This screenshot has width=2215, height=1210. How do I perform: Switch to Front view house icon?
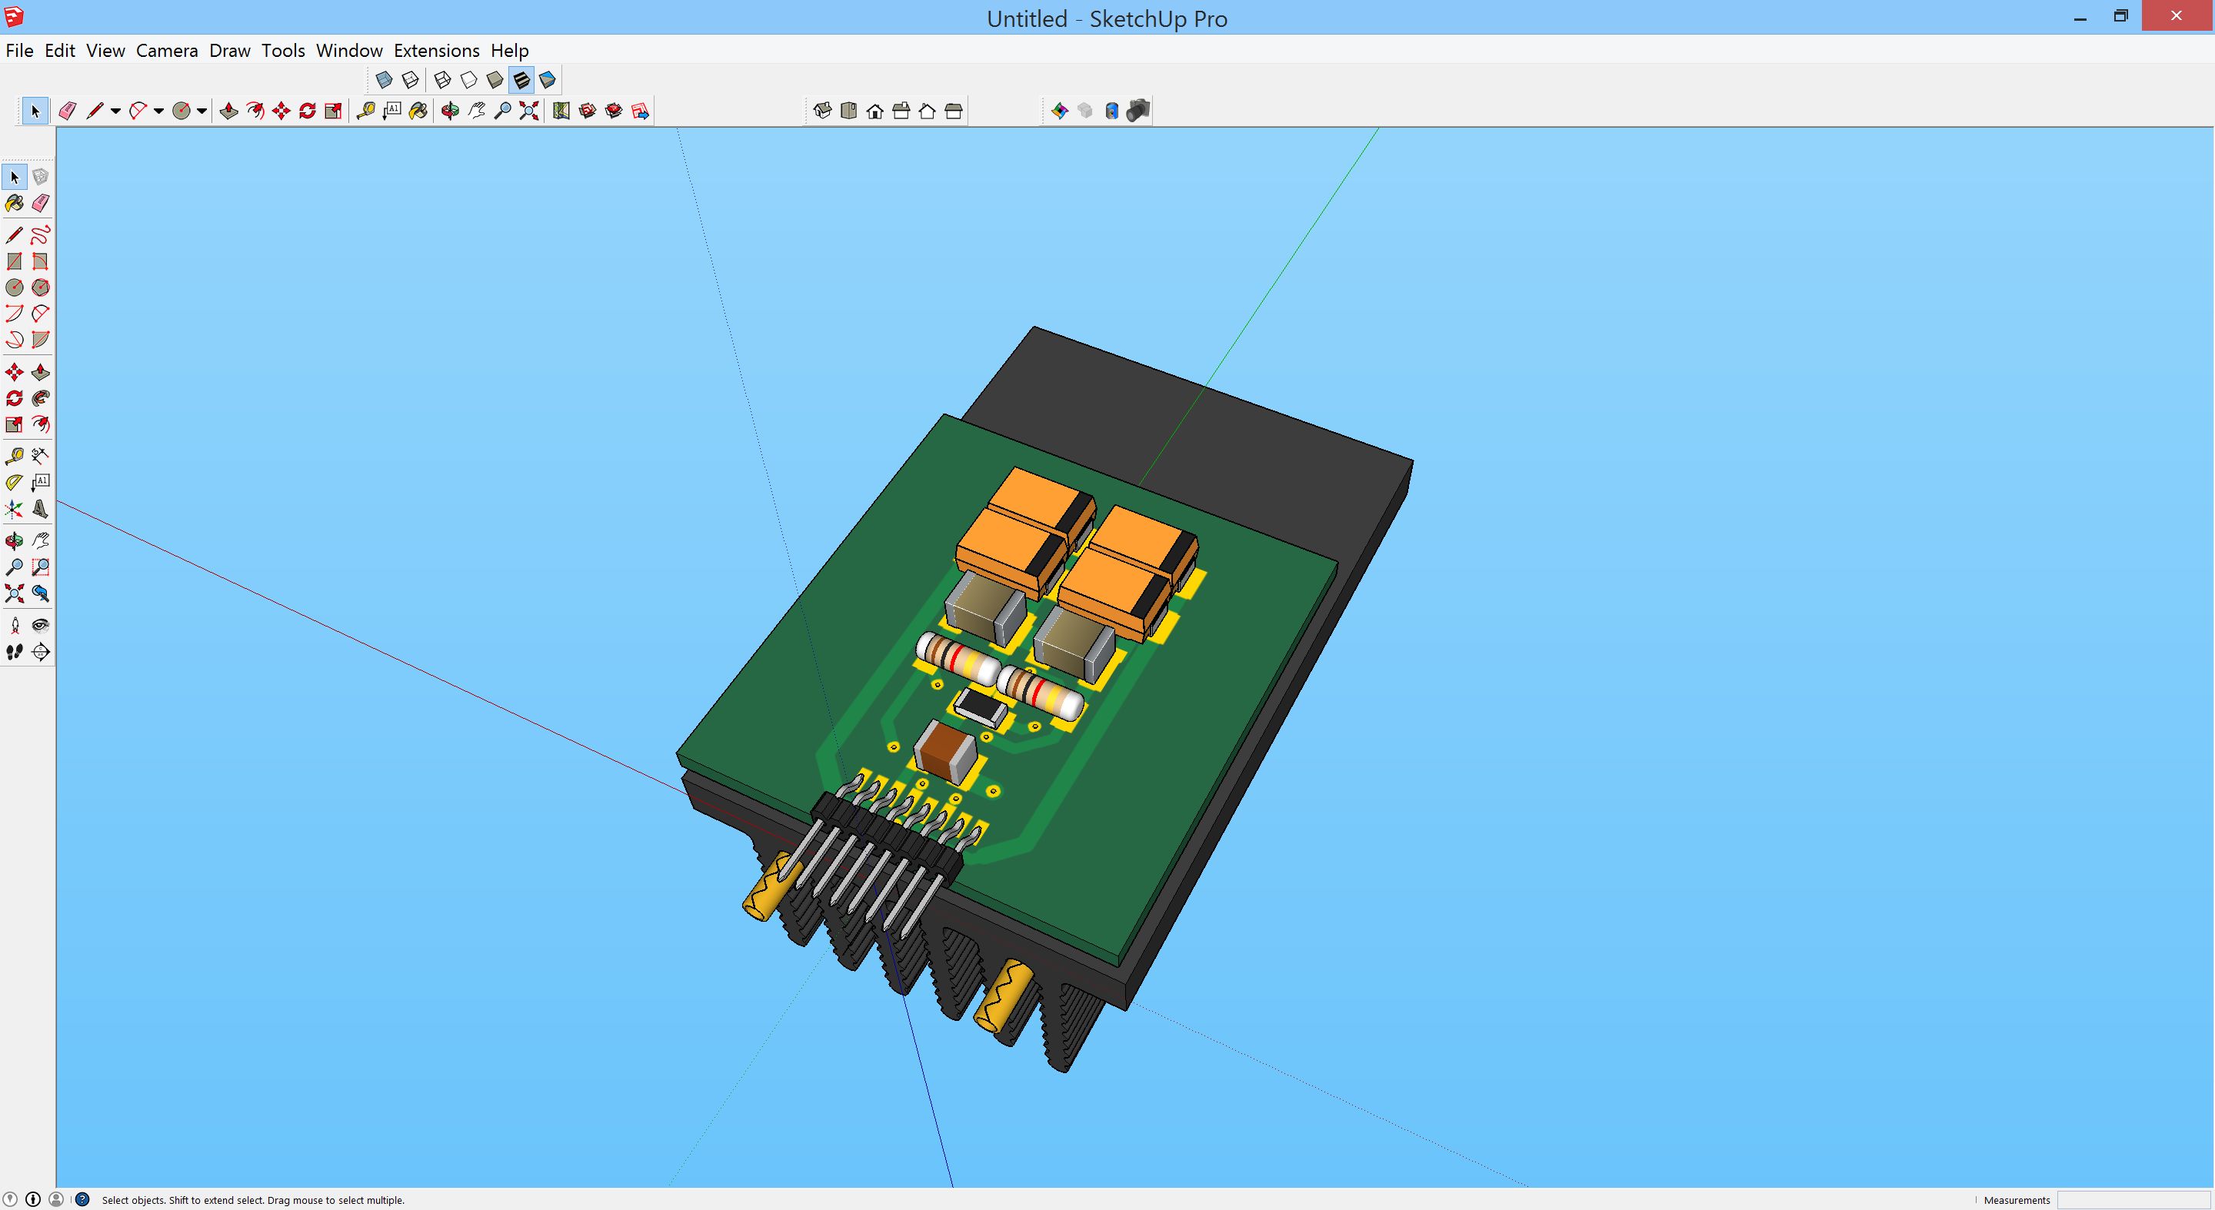[x=875, y=111]
